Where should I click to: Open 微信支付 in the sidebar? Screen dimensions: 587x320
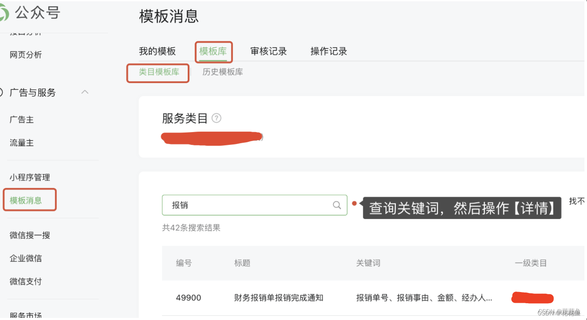26,282
